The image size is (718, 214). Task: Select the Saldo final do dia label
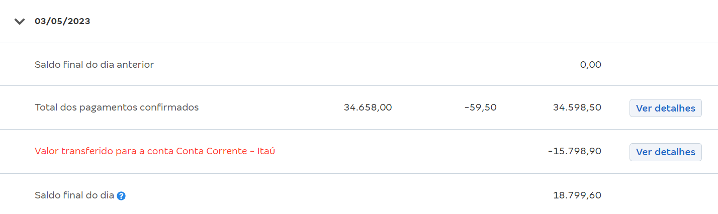click(x=74, y=195)
